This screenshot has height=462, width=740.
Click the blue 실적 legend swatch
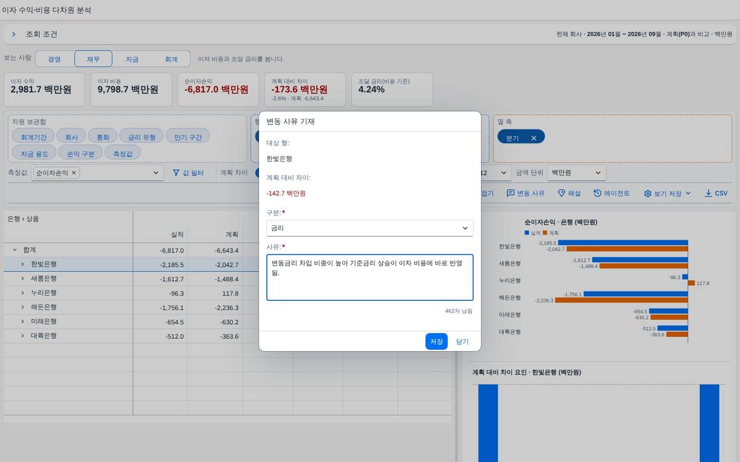point(526,233)
